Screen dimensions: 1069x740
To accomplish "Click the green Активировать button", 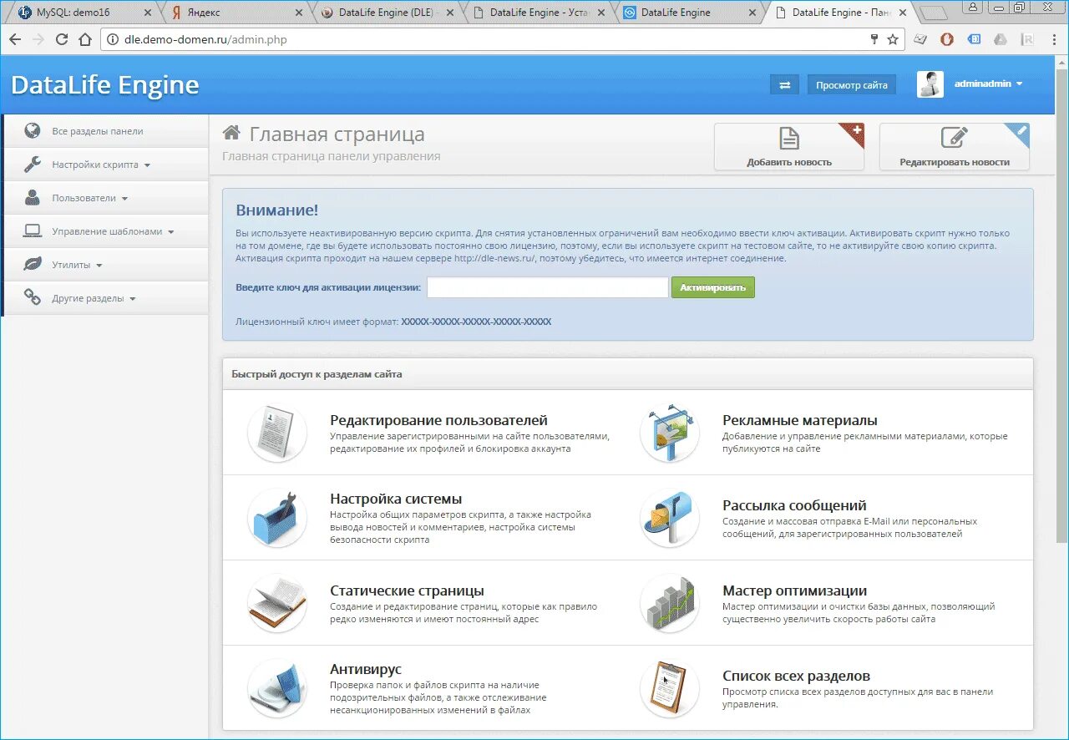I will 713,287.
